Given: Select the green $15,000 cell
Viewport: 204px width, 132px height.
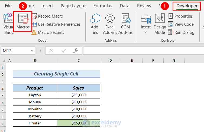Looking at the screenshot, I should point(79,123).
